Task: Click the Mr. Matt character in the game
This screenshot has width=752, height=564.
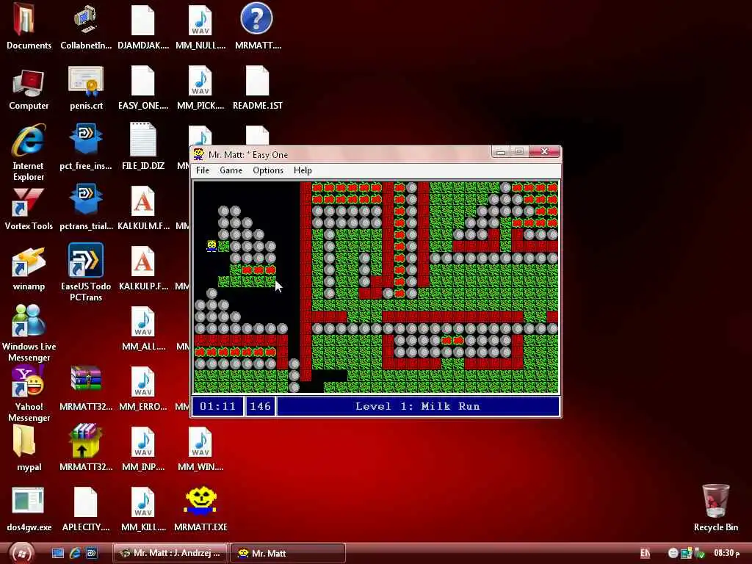Action: tap(211, 246)
